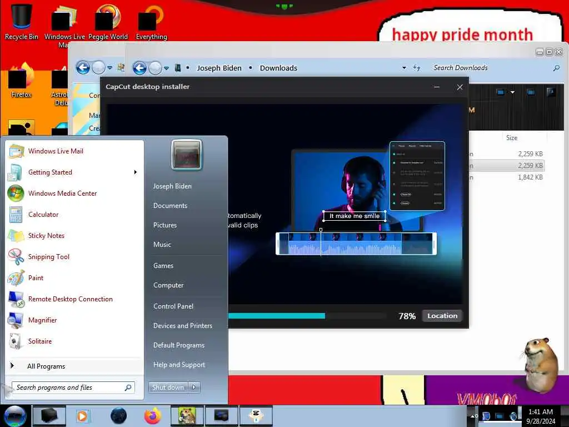Click the taskbar clock 1:41 AM
This screenshot has height=427, width=569.
[x=541, y=416]
